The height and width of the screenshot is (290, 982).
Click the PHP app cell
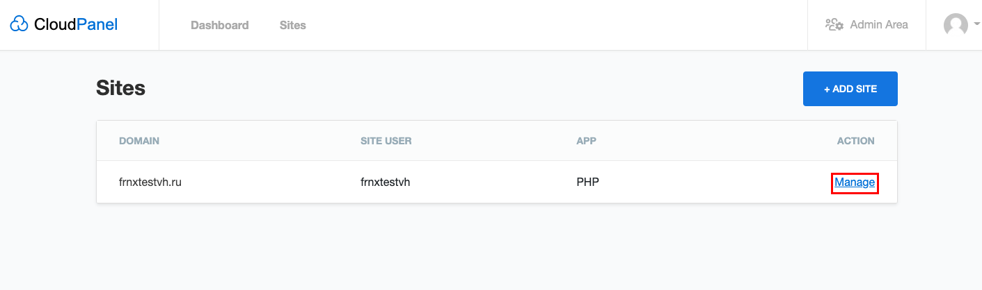[587, 182]
